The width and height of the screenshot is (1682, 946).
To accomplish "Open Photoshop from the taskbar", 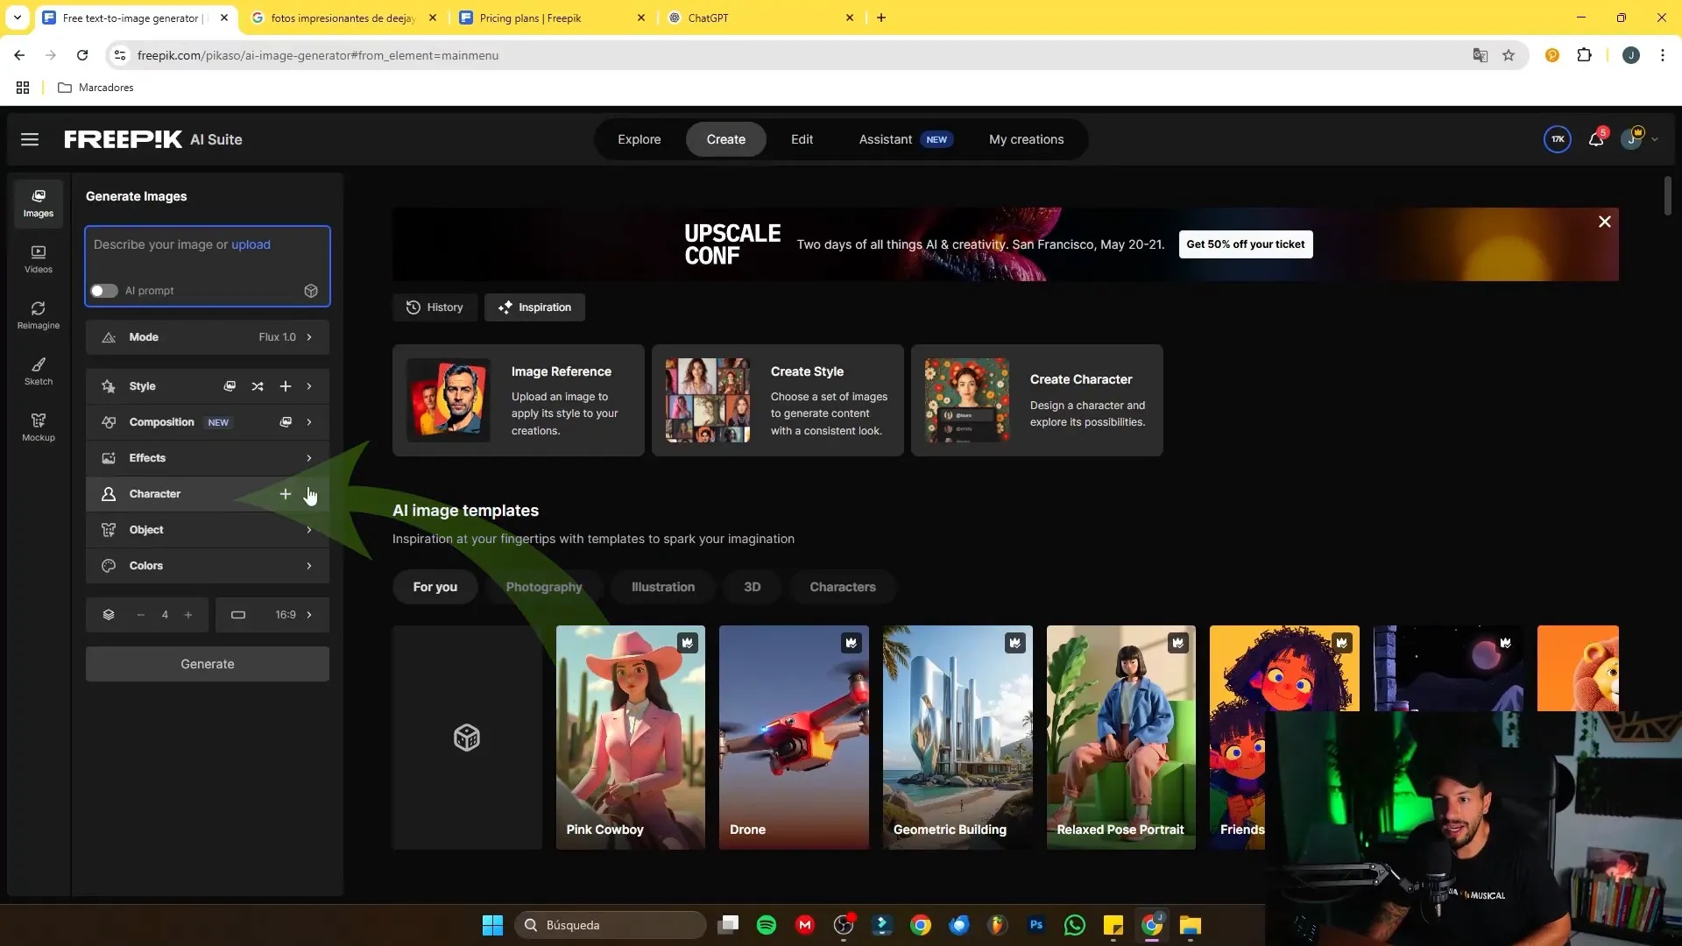I will (x=1036, y=925).
